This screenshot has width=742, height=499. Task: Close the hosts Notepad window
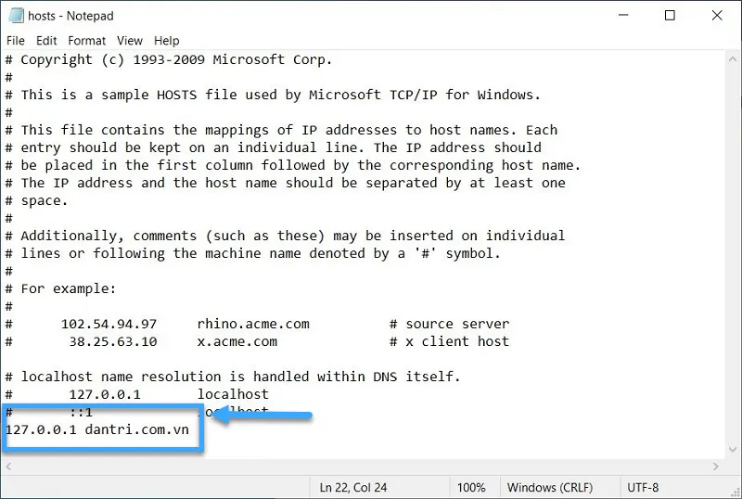pyautogui.click(x=717, y=15)
